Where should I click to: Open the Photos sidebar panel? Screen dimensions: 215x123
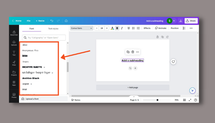(x=14, y=95)
